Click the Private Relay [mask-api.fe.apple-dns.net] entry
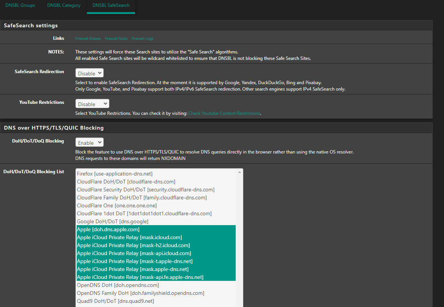 tap(156, 277)
